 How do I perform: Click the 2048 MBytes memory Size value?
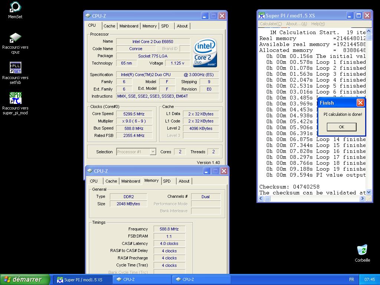pyautogui.click(x=128, y=204)
